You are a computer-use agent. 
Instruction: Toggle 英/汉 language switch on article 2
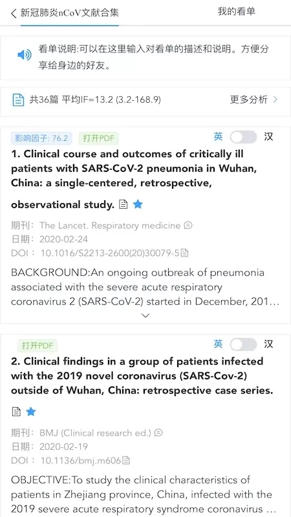pyautogui.click(x=243, y=344)
